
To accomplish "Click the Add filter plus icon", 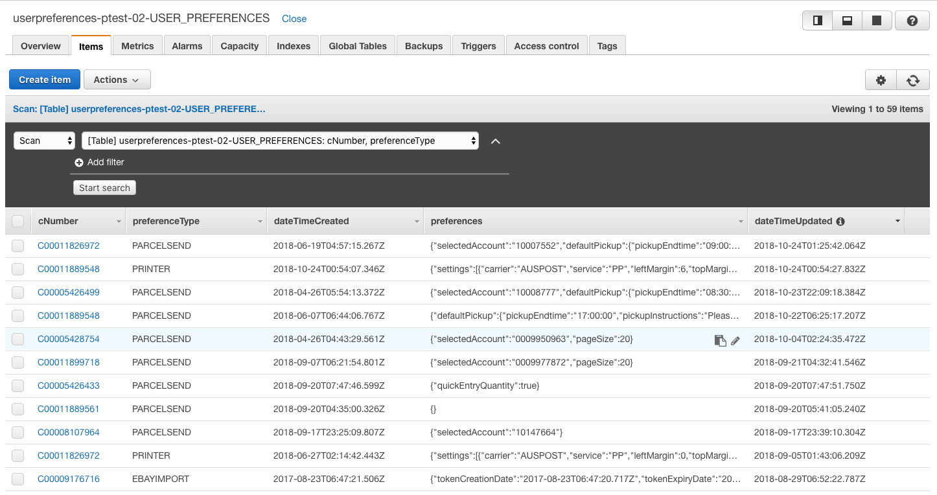I will coord(79,163).
